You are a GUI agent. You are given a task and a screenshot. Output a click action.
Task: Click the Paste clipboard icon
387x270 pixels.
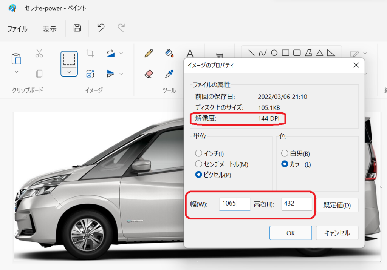(x=16, y=59)
